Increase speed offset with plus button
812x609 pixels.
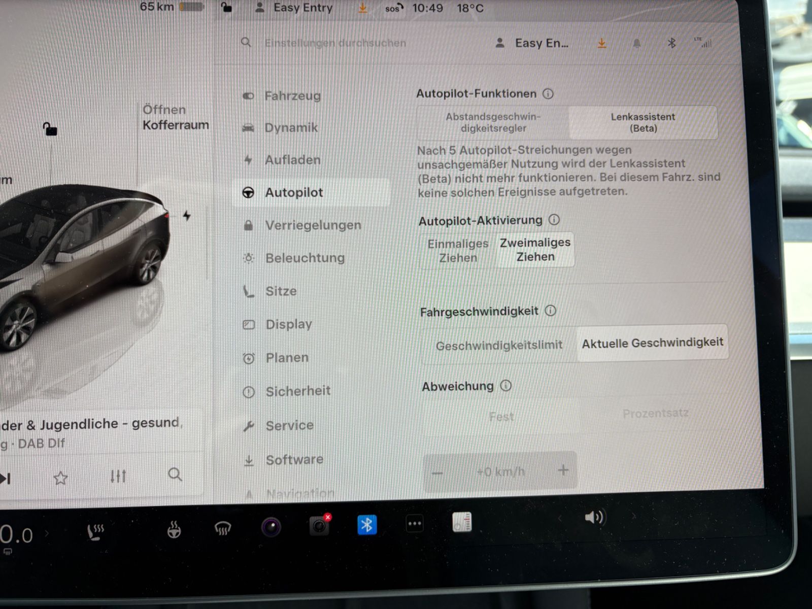[563, 470]
